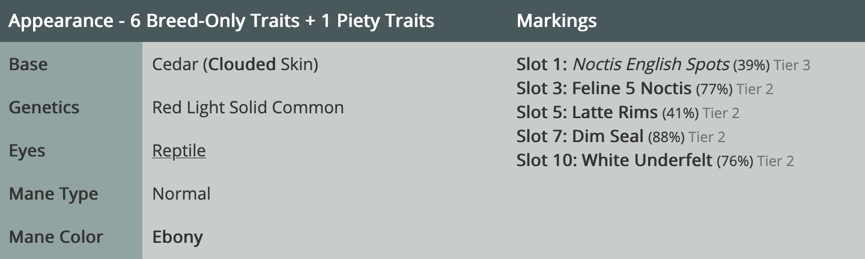Click the Markings column header
The width and height of the screenshot is (865, 259).
click(556, 21)
